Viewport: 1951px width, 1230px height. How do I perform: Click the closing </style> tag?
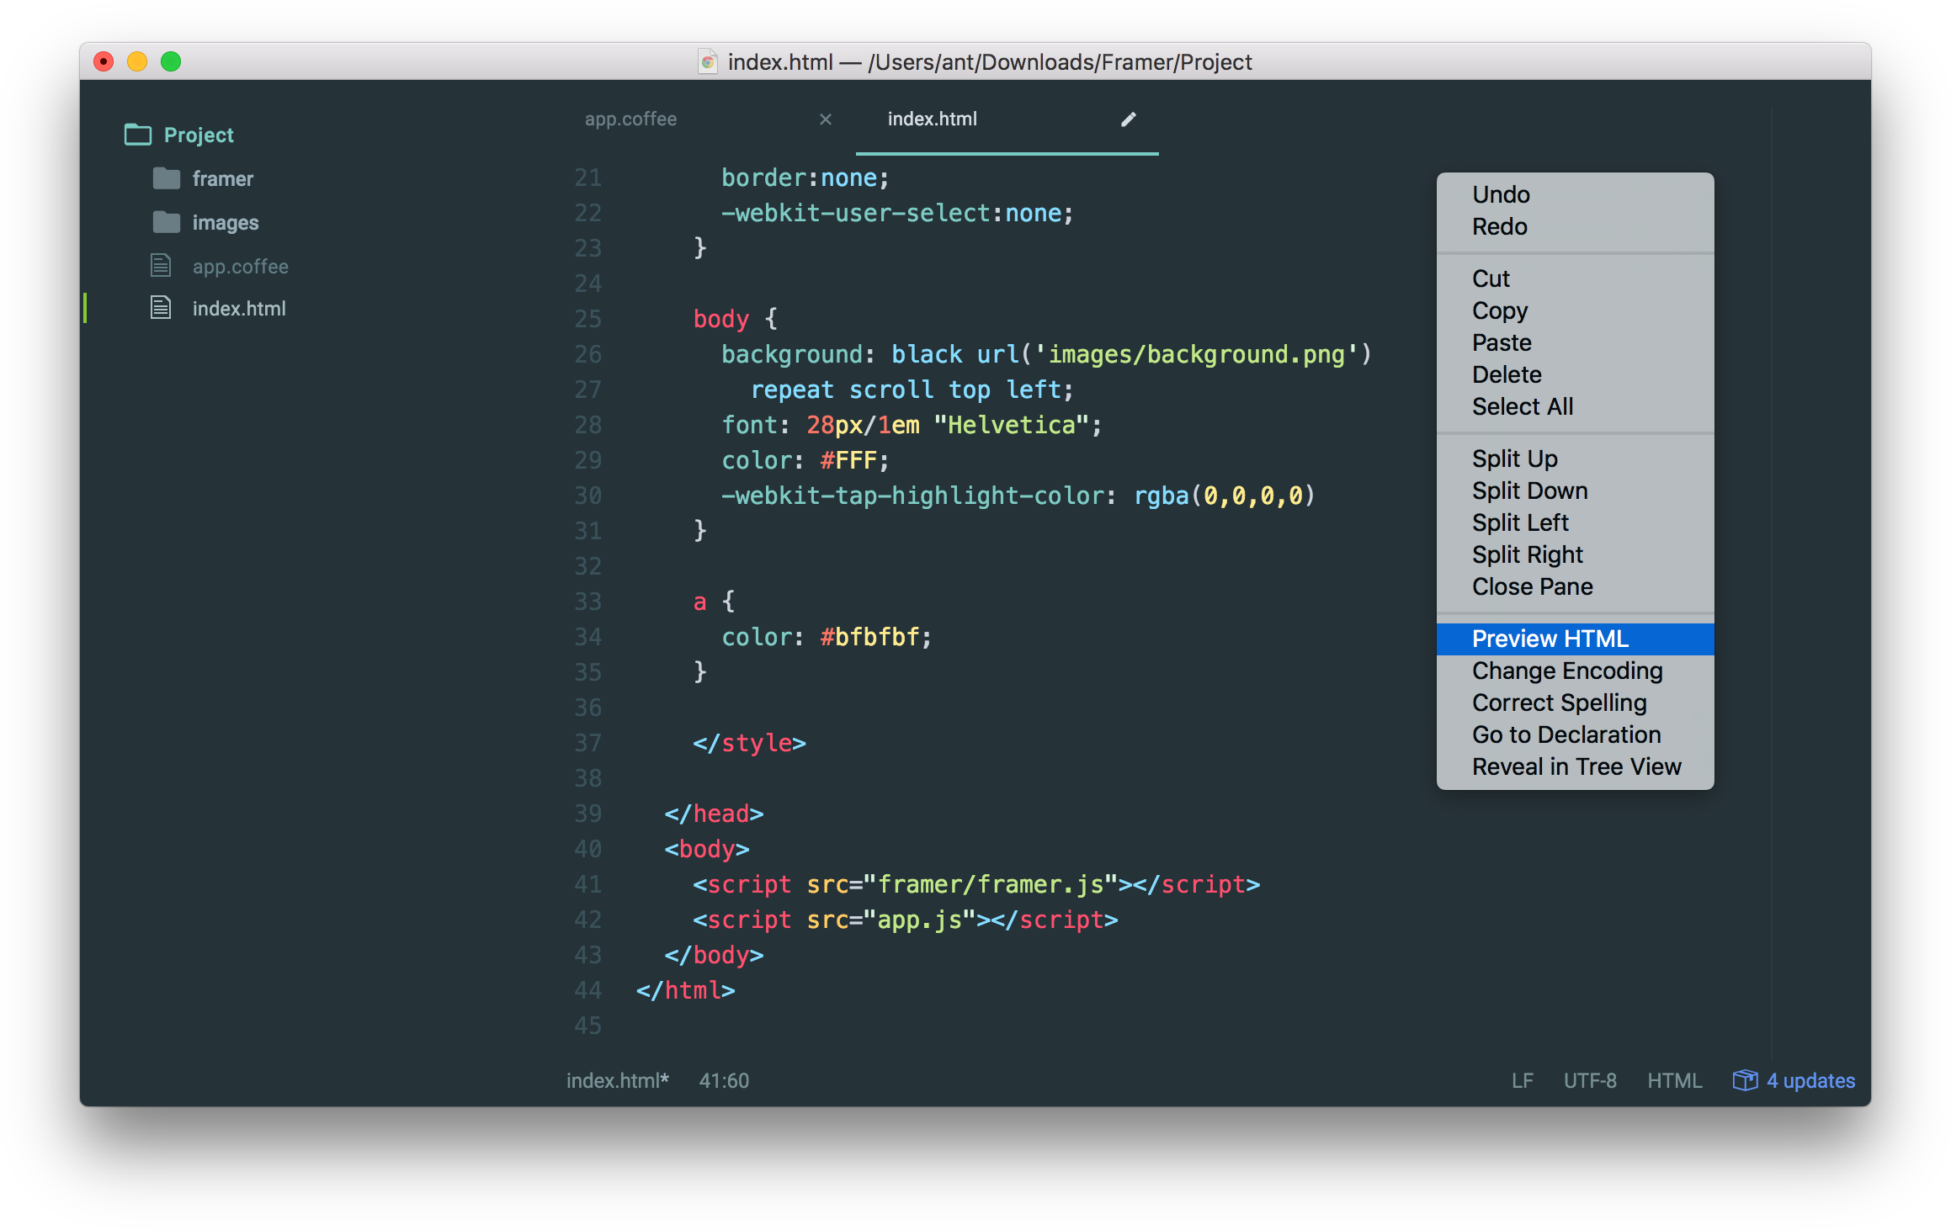pyautogui.click(x=749, y=743)
